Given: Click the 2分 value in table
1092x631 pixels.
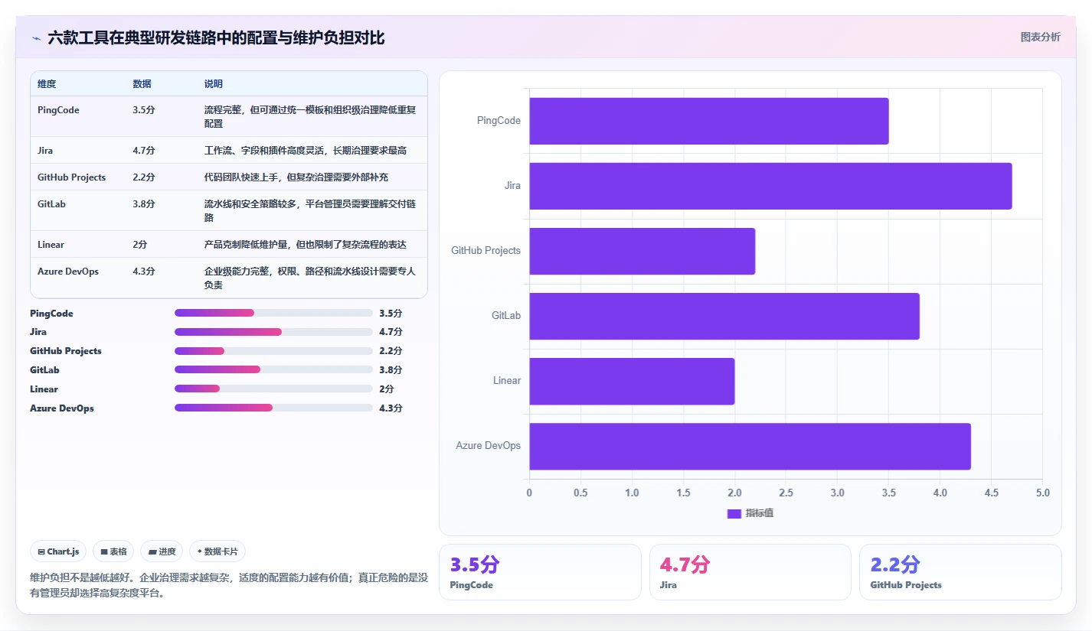Looking at the screenshot, I should (x=140, y=245).
